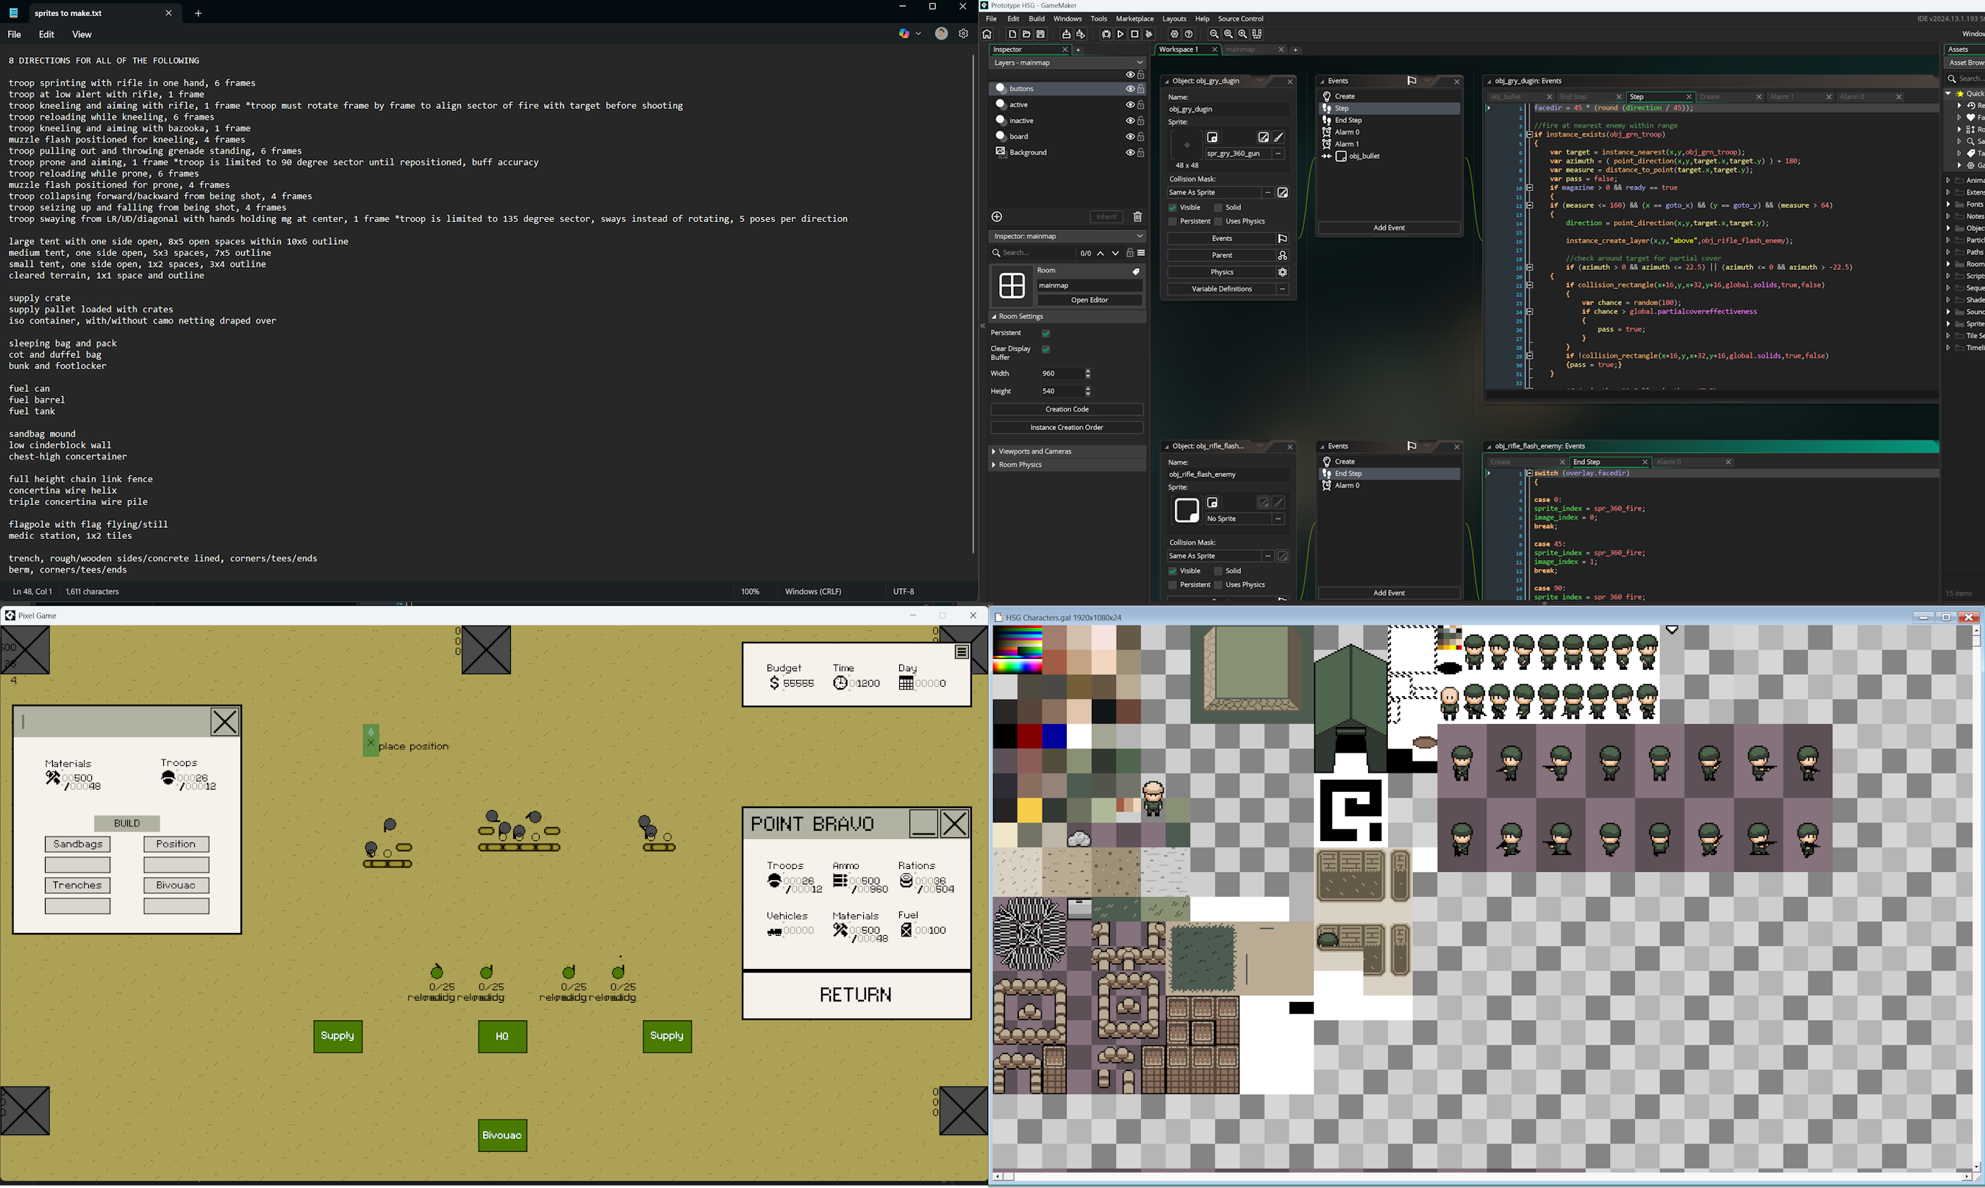This screenshot has height=1188, width=1985.
Task: Click Creation Code button
Action: [1067, 409]
